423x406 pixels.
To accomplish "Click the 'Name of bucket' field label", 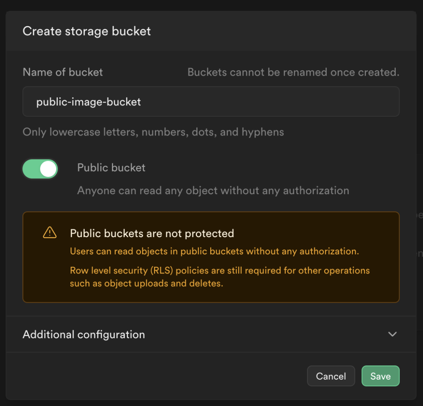I will (63, 72).
